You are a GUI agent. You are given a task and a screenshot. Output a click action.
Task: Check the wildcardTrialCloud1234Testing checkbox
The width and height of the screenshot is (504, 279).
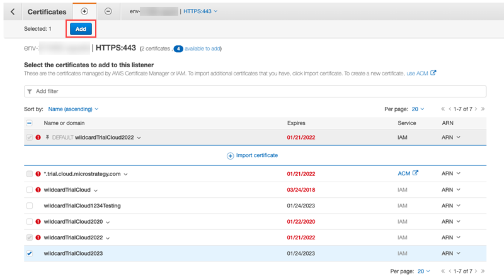point(30,205)
